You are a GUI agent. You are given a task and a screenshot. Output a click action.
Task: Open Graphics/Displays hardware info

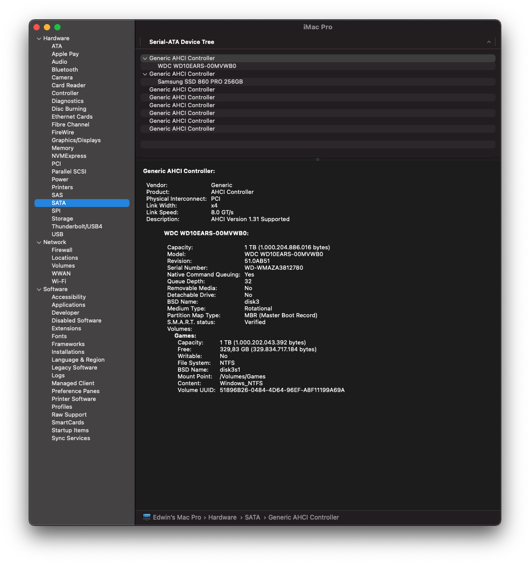pyautogui.click(x=76, y=140)
